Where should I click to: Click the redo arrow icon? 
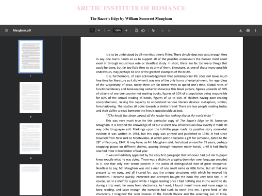169,30
